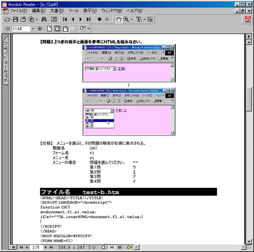Switch to Fit Width view

pos(66,29)
